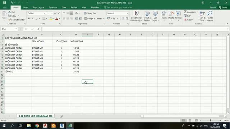Apply Comma Style
The width and height of the screenshot is (230, 129).
tap(118, 19)
